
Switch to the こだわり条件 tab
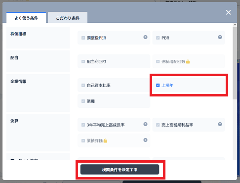(x=68, y=18)
